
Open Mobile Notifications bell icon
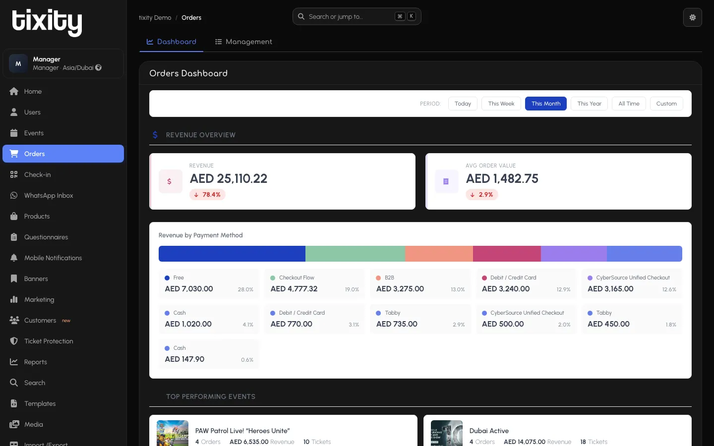point(14,258)
